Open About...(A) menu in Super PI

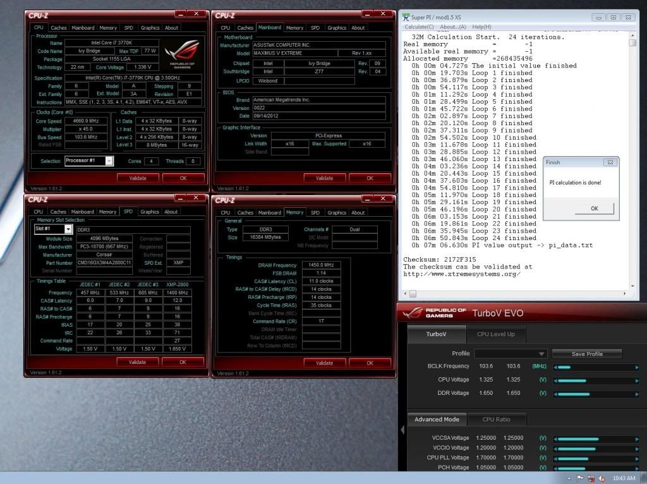[452, 27]
